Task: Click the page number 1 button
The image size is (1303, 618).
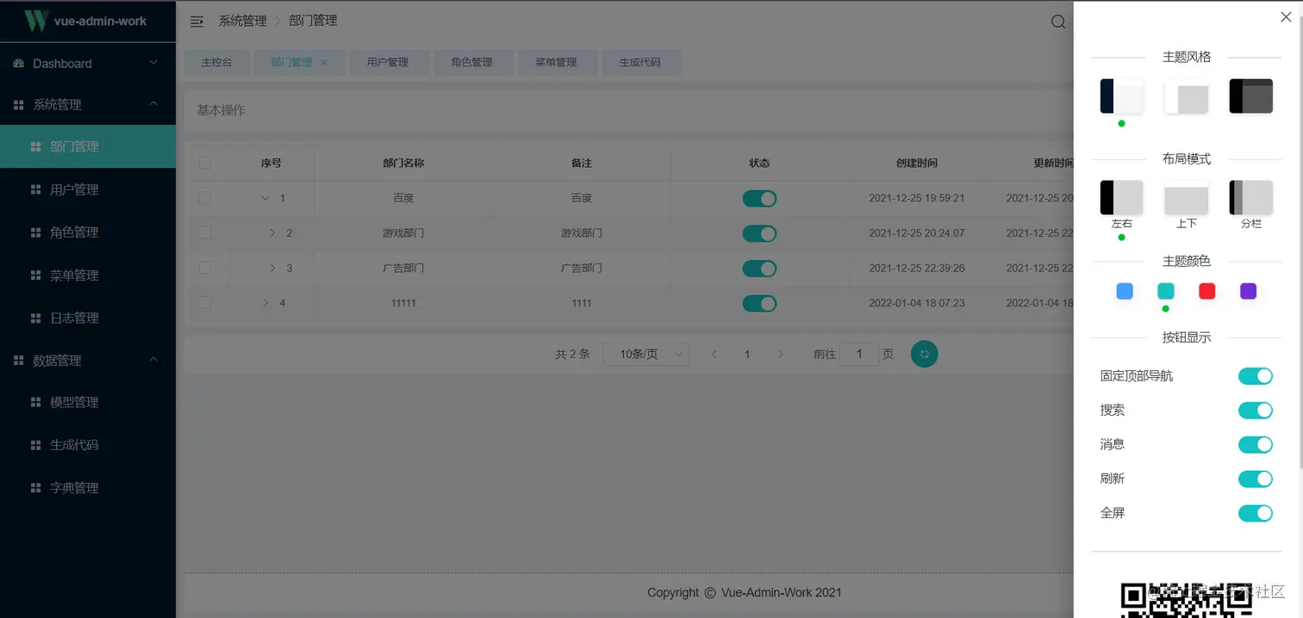Action: [x=747, y=354]
